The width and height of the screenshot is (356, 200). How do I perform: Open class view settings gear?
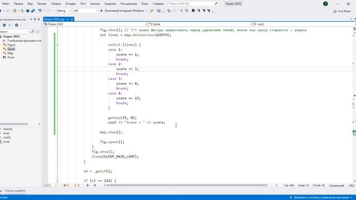coord(17,25)
